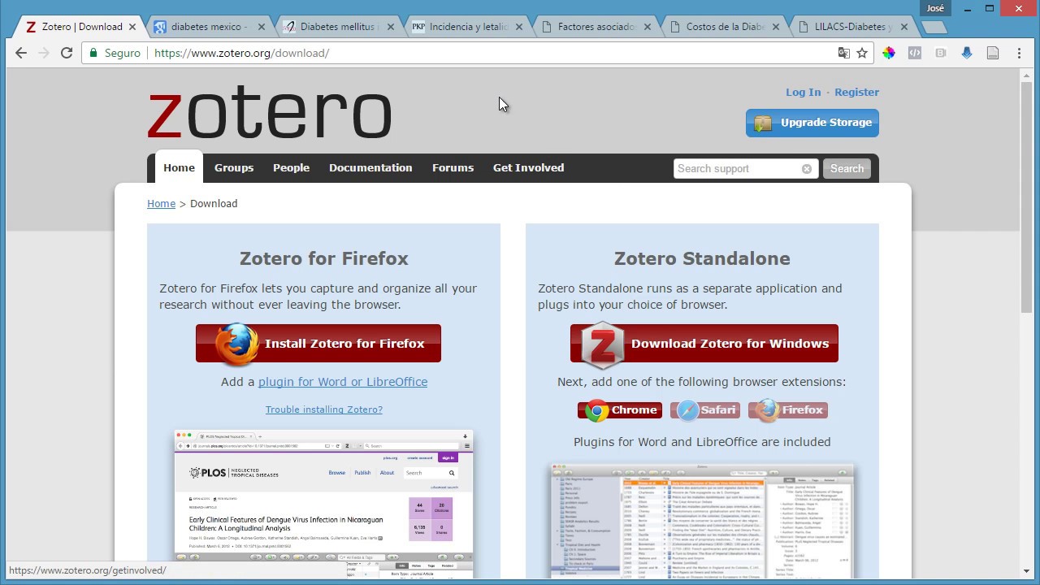This screenshot has height=585, width=1040.
Task: Click the scrollbar up arrow
Action: tap(1027, 75)
